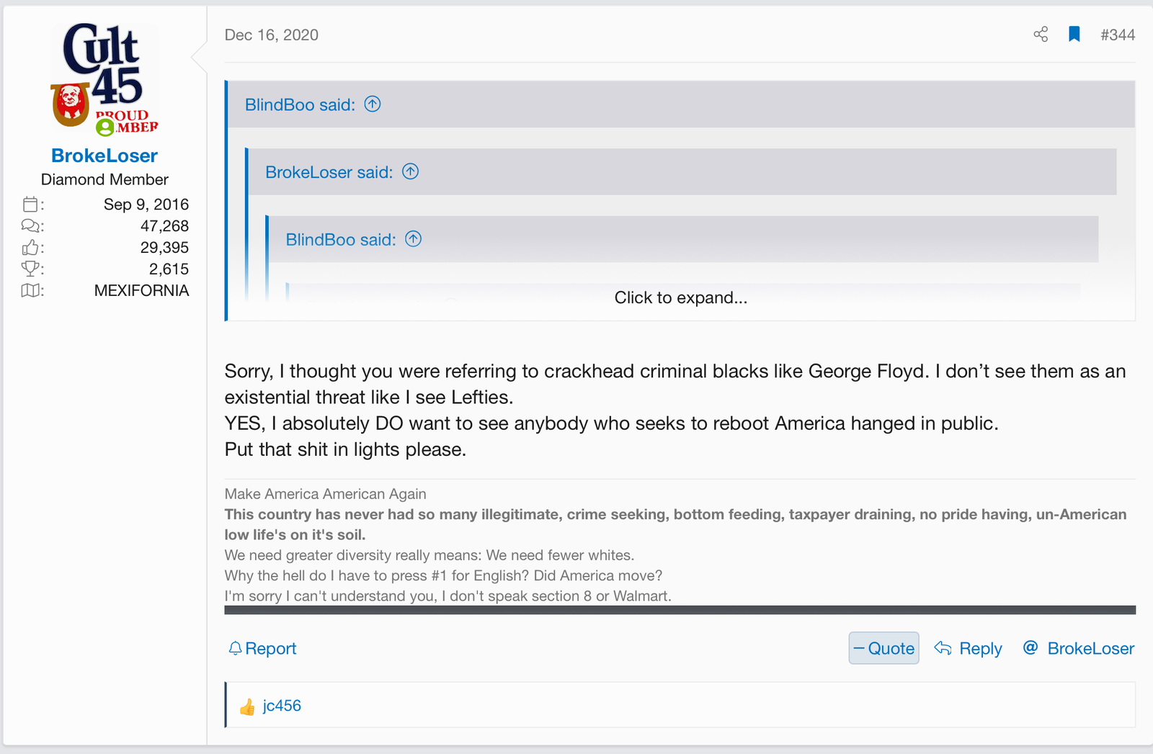Image resolution: width=1153 pixels, height=754 pixels.
Task: Open post number #344 permalink
Action: pos(1117,35)
